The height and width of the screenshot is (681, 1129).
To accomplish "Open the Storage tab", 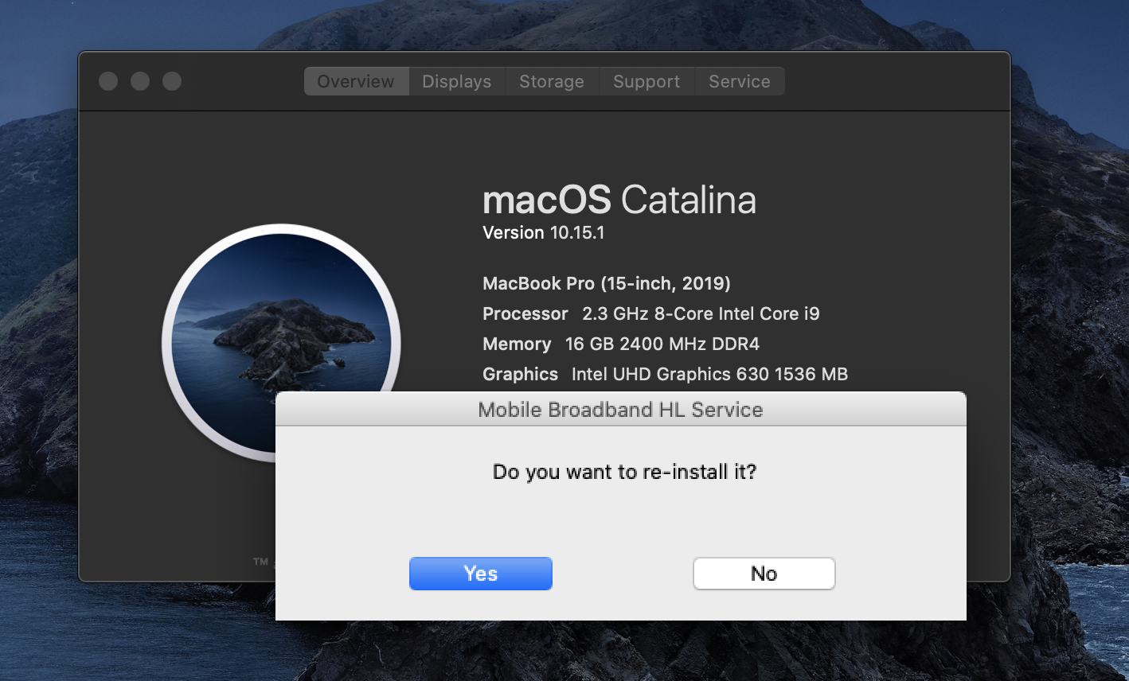I will (552, 81).
